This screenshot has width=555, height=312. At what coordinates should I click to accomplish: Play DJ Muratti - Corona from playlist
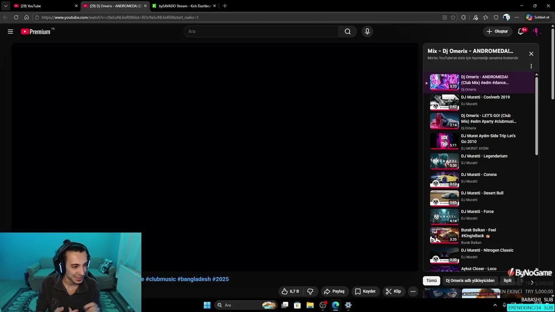click(x=479, y=180)
